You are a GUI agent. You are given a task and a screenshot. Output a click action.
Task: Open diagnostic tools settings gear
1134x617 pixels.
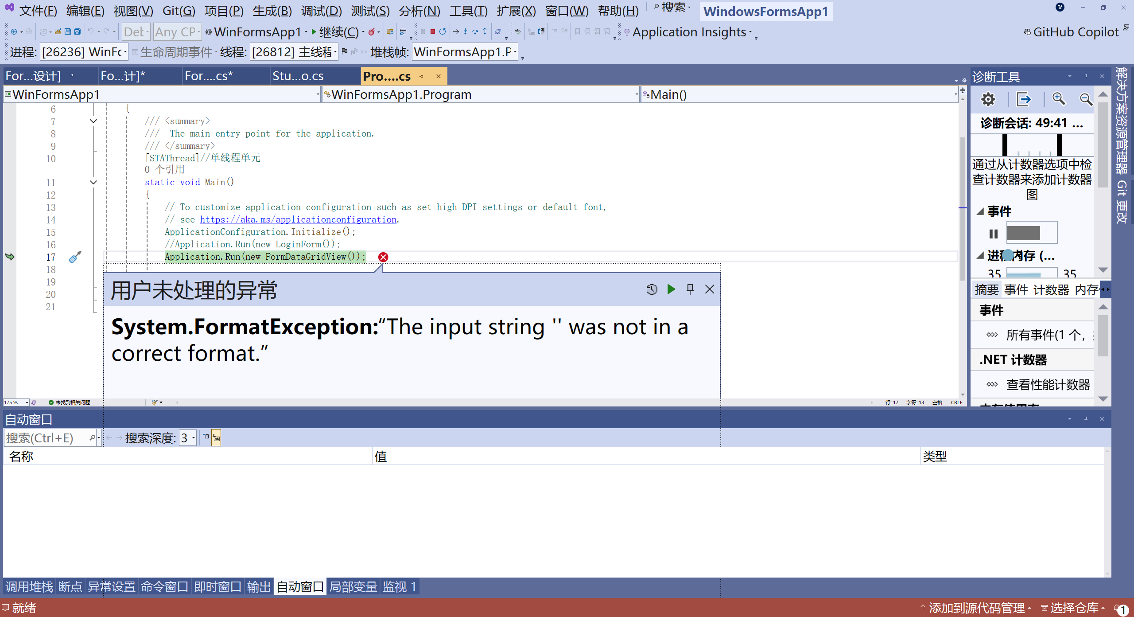point(988,99)
